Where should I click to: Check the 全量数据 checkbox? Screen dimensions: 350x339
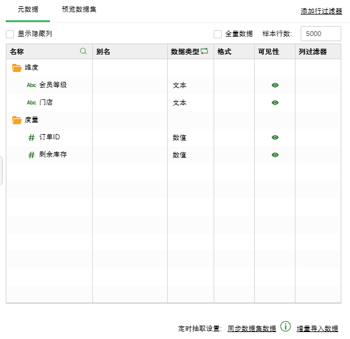coord(218,34)
